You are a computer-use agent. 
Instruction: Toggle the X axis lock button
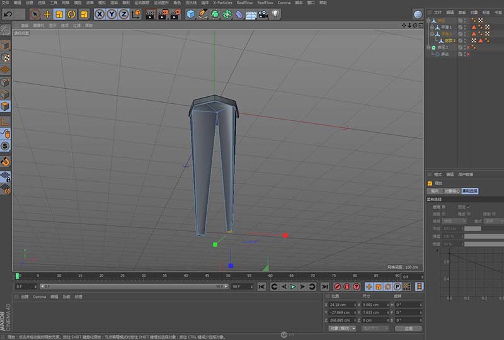(x=100, y=13)
